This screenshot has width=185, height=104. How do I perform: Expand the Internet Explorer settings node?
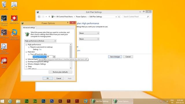[x=26, y=59]
